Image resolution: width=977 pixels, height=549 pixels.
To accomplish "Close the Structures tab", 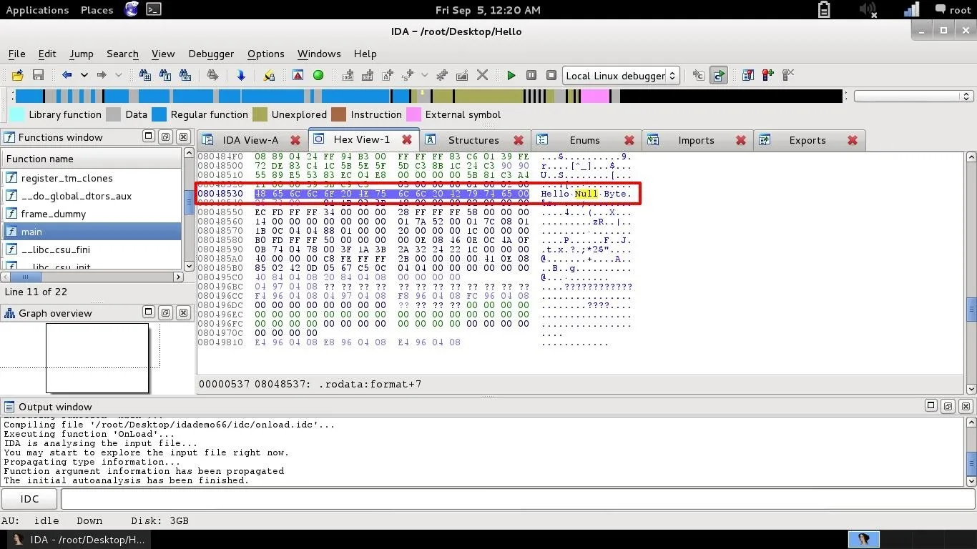I will (519, 140).
